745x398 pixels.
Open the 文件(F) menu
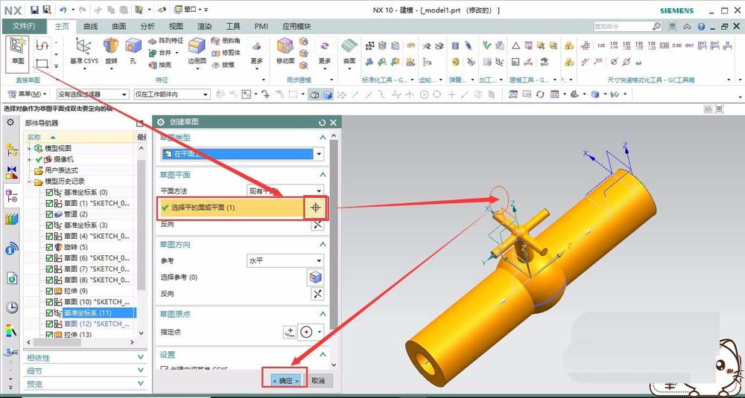(24, 26)
